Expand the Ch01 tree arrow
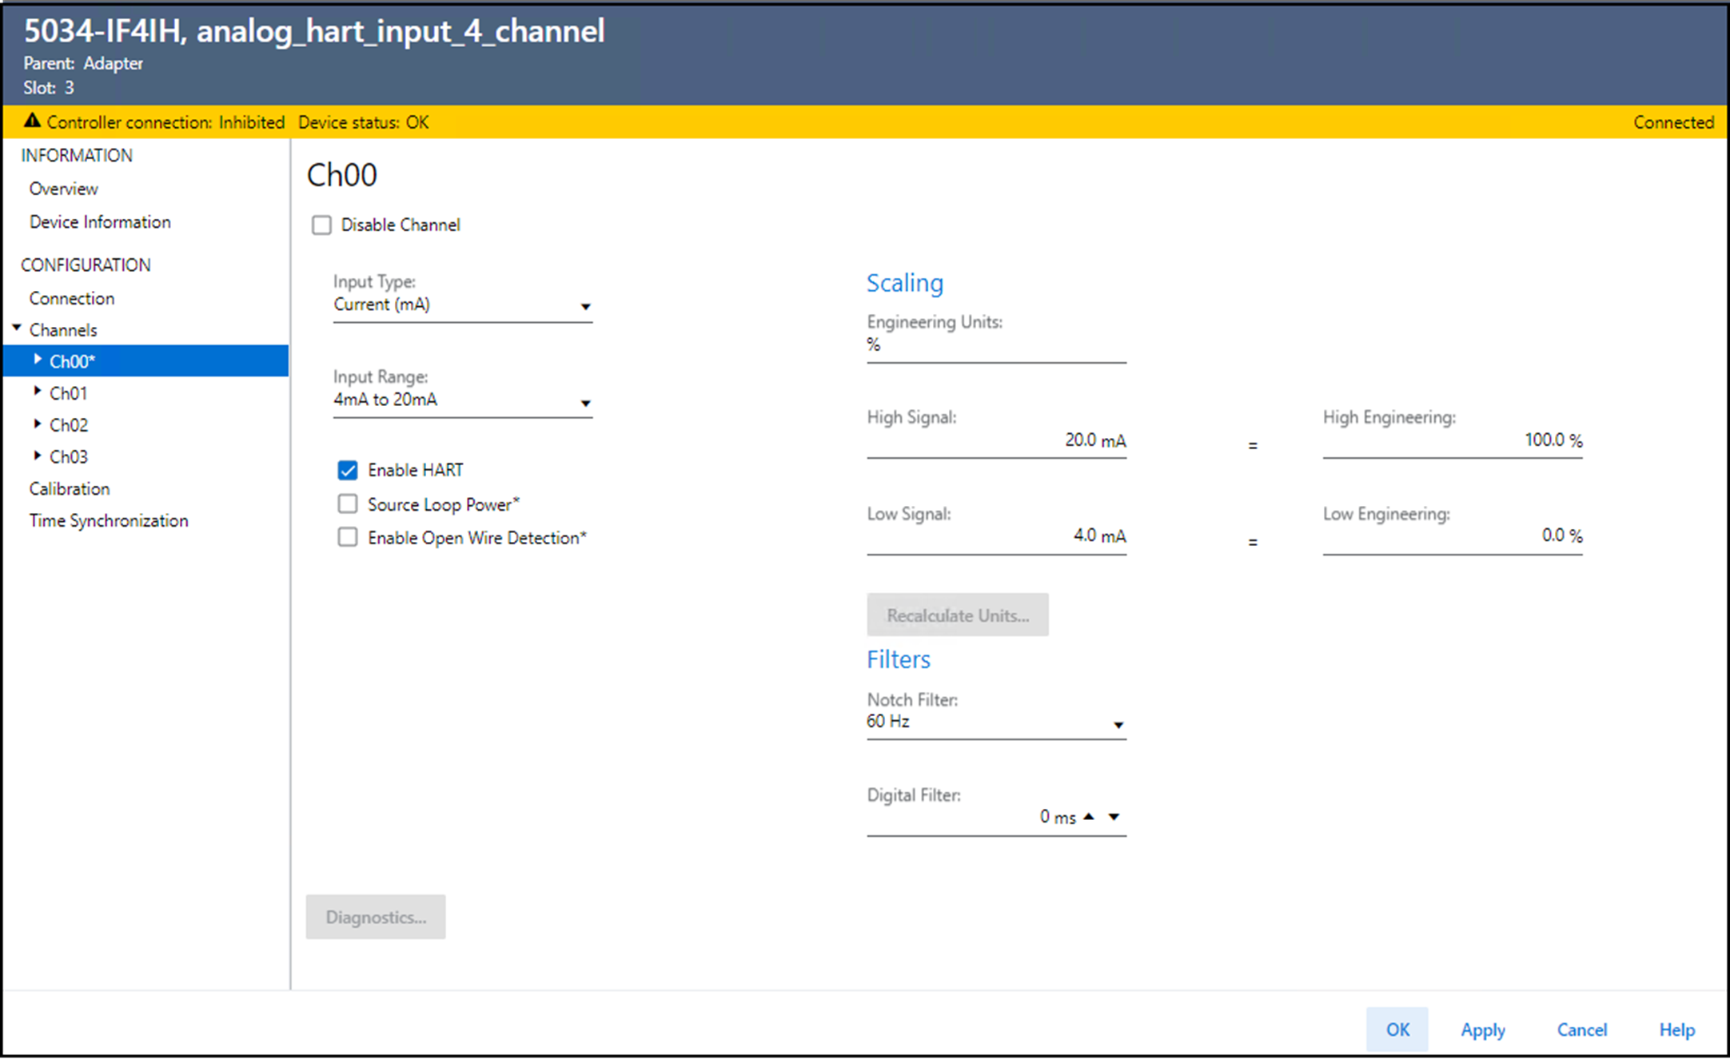1730x1059 pixels. pos(37,392)
